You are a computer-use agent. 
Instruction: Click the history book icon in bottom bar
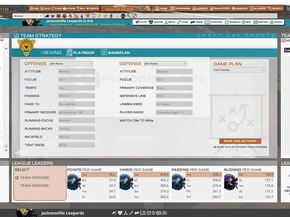point(159,213)
